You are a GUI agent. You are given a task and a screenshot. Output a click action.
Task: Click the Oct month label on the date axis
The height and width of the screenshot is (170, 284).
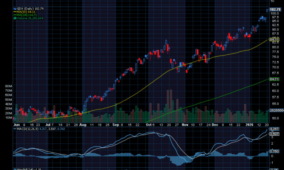coord(149,125)
